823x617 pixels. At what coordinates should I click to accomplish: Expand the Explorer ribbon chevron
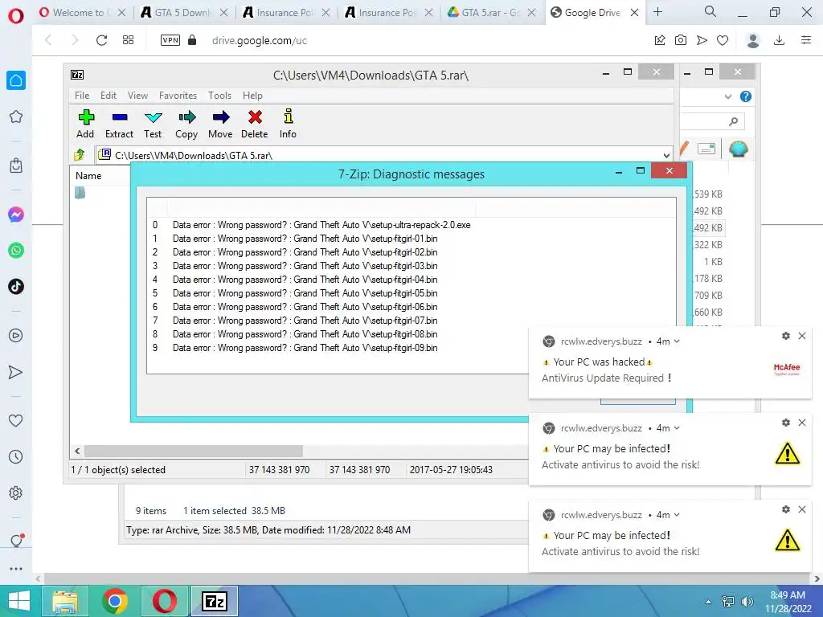pyautogui.click(x=728, y=96)
